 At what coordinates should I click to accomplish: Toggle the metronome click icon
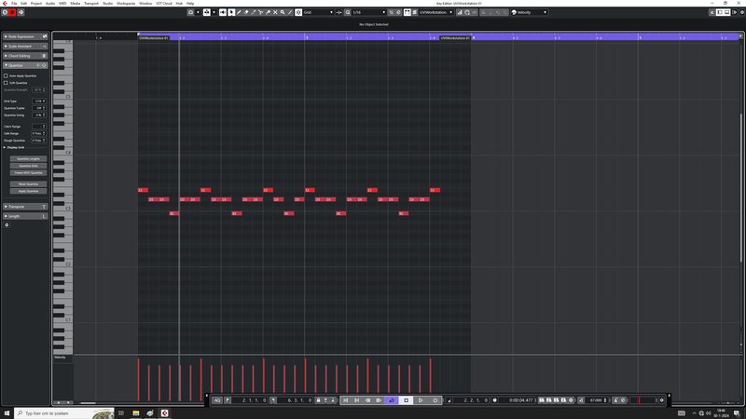(x=615, y=400)
